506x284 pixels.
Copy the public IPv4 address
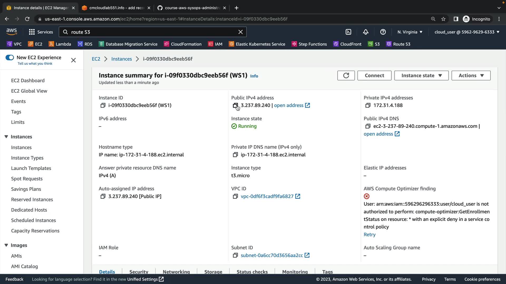tap(235, 105)
